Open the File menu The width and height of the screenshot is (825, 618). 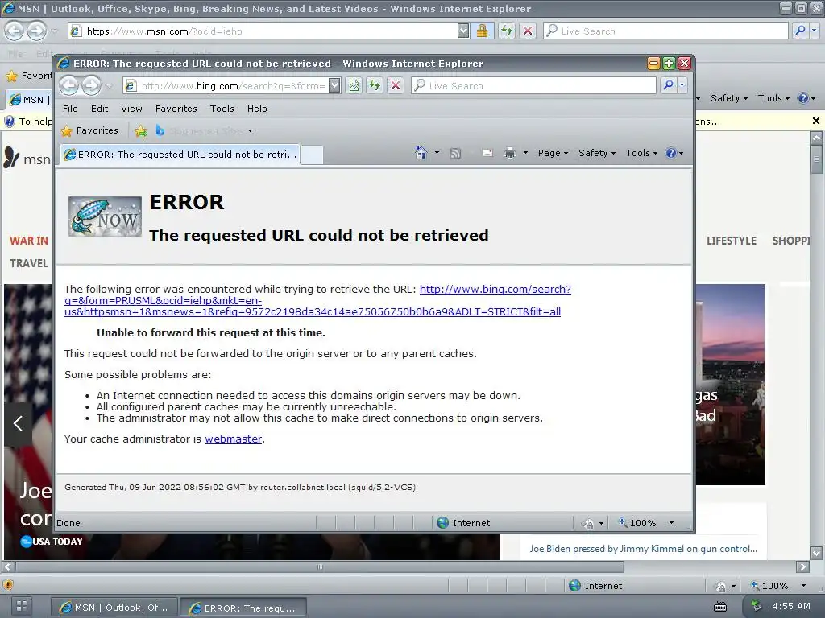click(70, 109)
